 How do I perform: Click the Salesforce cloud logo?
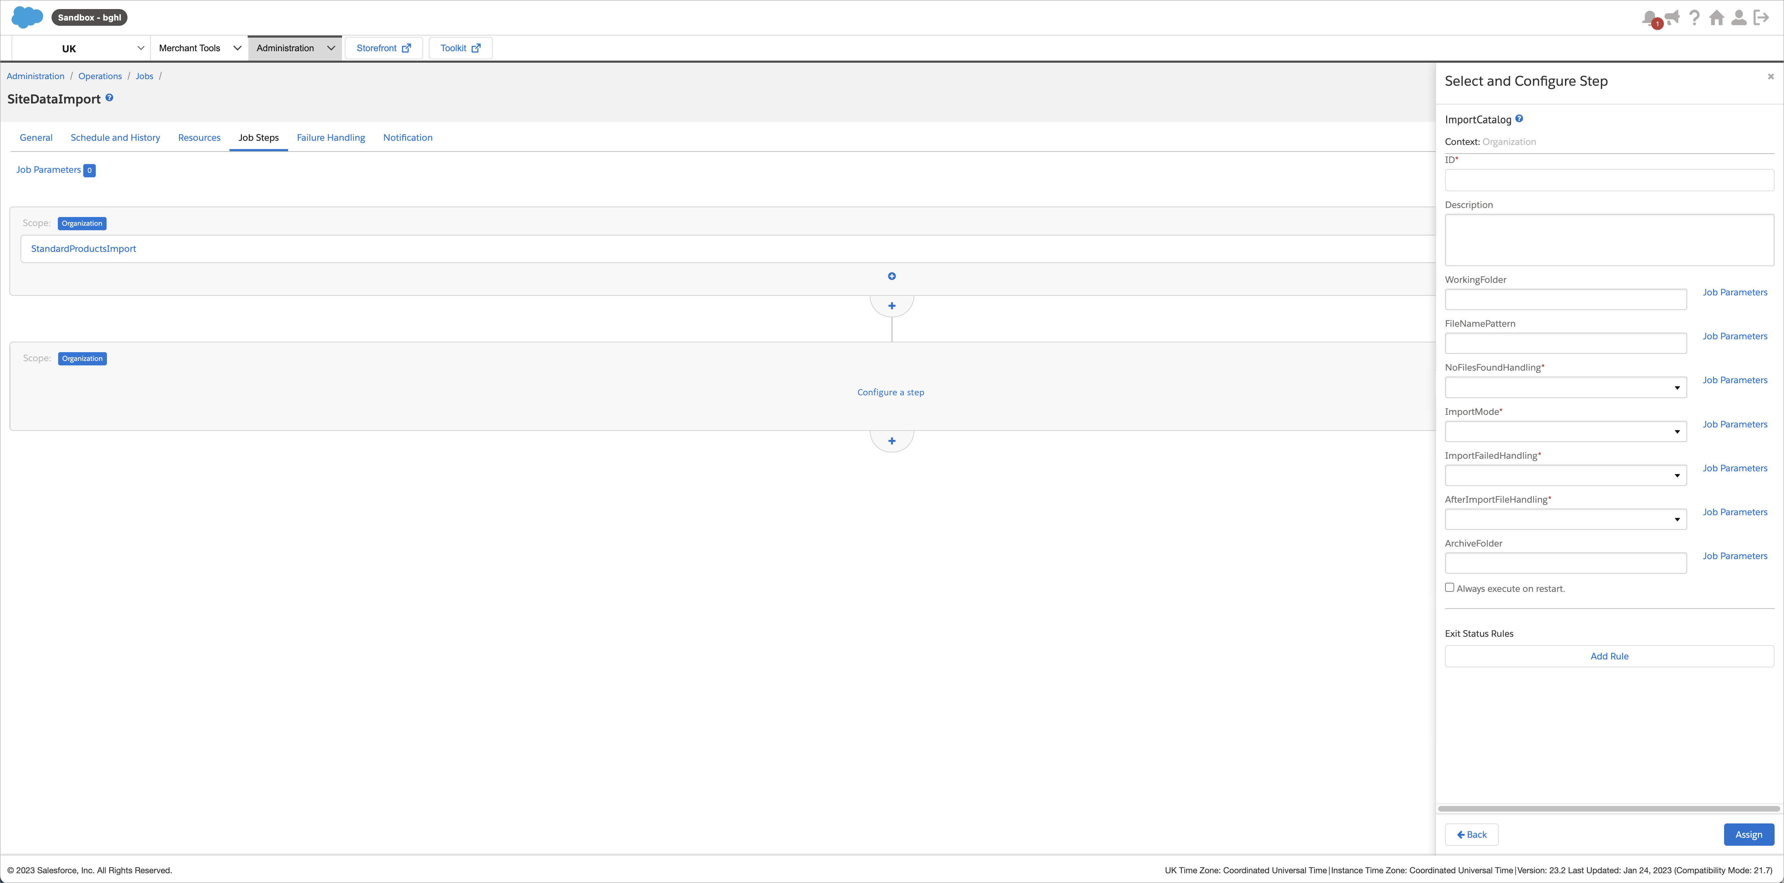[x=27, y=17]
